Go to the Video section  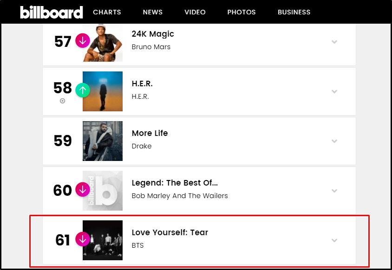click(x=195, y=12)
